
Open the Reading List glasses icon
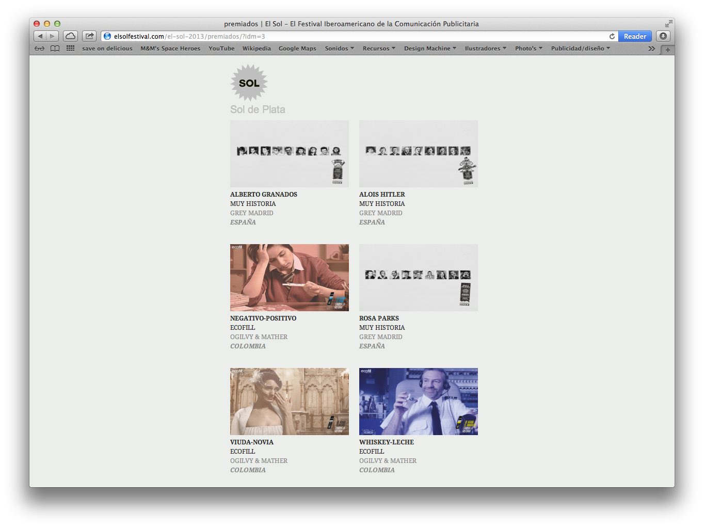click(40, 49)
